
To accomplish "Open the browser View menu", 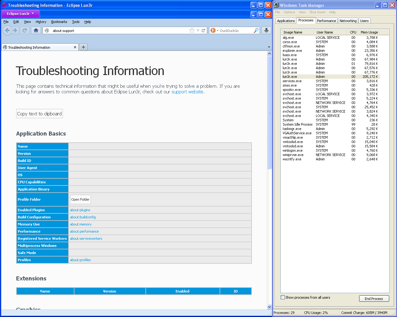I will pyautogui.click(x=27, y=22).
